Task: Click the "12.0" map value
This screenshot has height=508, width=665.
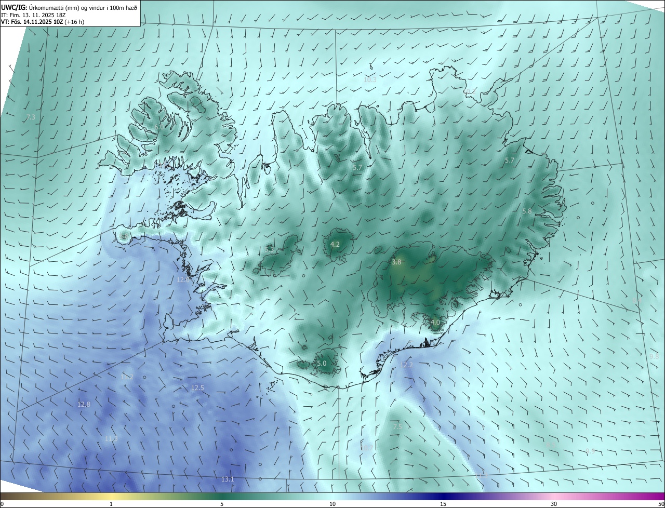Action: click(184, 279)
